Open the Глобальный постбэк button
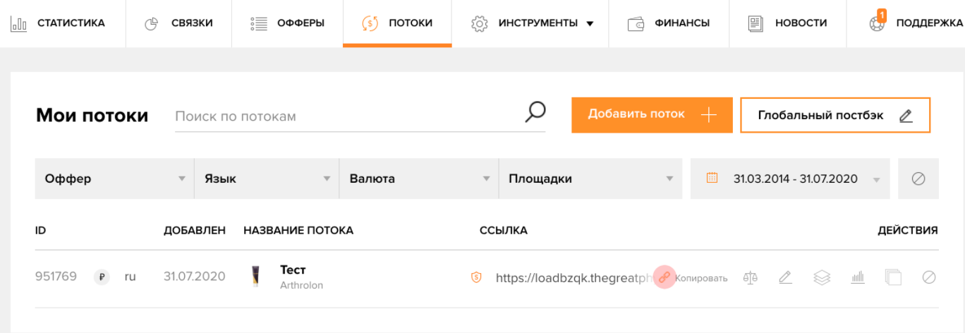This screenshot has width=965, height=333. click(834, 115)
